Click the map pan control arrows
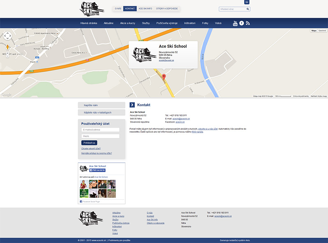 click(x=7, y=36)
